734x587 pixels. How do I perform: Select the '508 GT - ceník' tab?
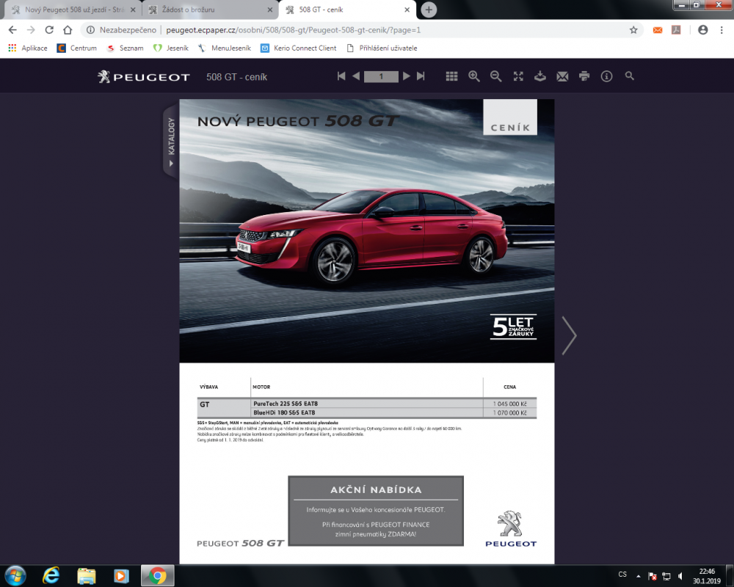point(347,10)
